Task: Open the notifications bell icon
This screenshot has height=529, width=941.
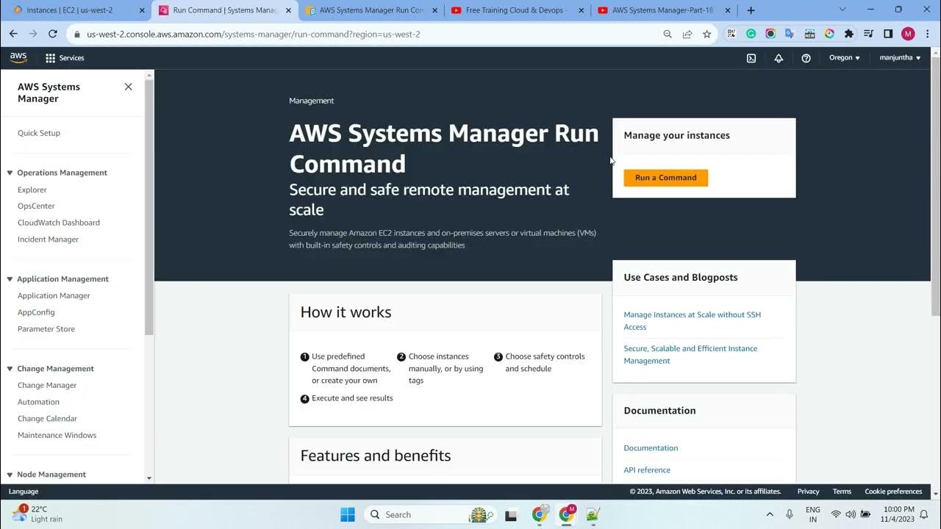Action: tap(779, 58)
